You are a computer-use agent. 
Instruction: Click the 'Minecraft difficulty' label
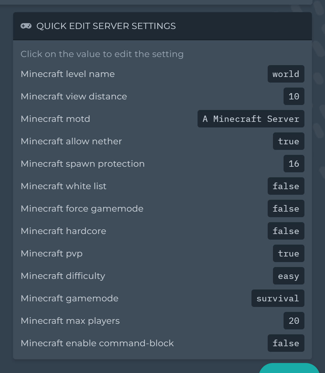click(63, 276)
